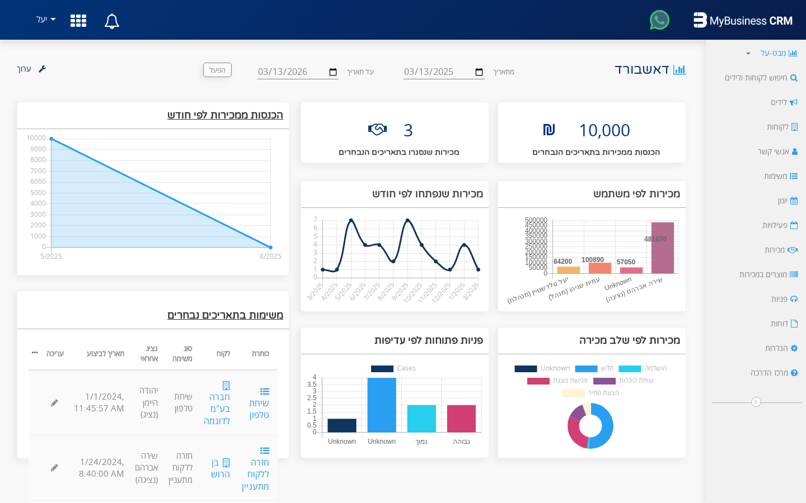Click the pencil edit icon on first task row

pyautogui.click(x=54, y=402)
